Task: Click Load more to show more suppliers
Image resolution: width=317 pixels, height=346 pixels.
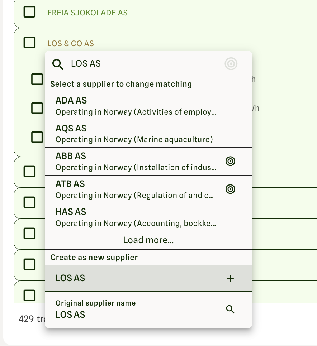Action: [148, 240]
